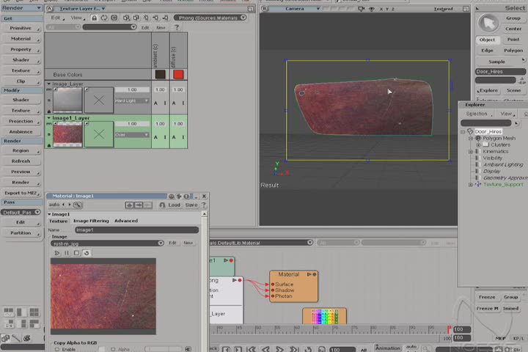Expand the Texture_Support node in Explorer
Image resolution: width=528 pixels, height=352 pixels.
(471, 185)
